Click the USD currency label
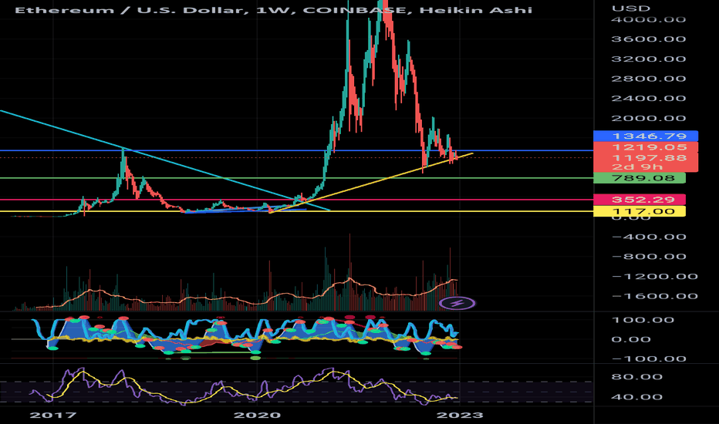This screenshot has height=424, width=719. [631, 8]
